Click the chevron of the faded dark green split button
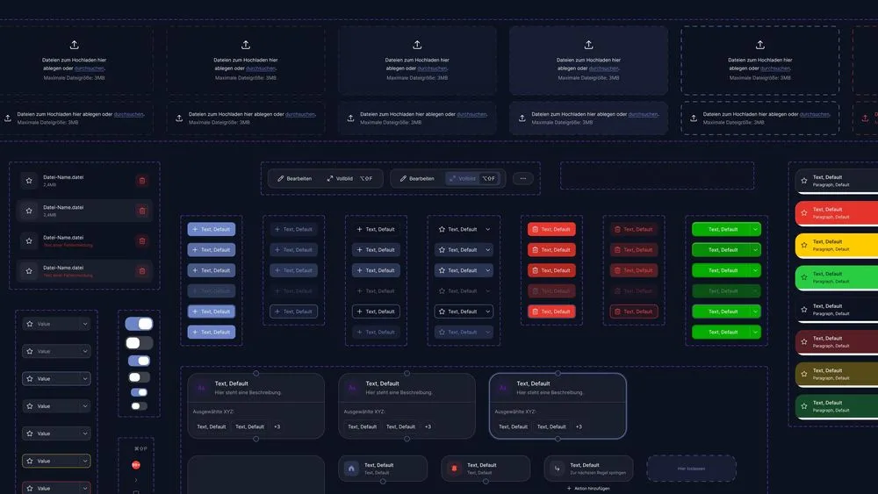This screenshot has height=494, width=878. pos(755,291)
